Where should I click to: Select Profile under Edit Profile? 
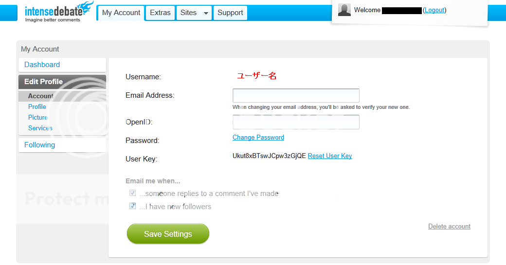(37, 106)
